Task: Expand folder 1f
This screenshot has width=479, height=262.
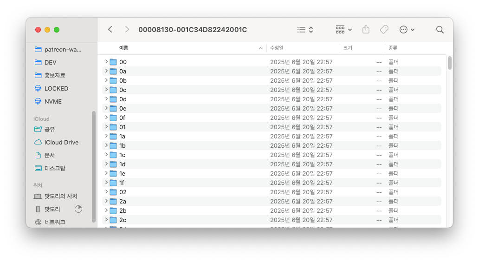Action: point(106,183)
